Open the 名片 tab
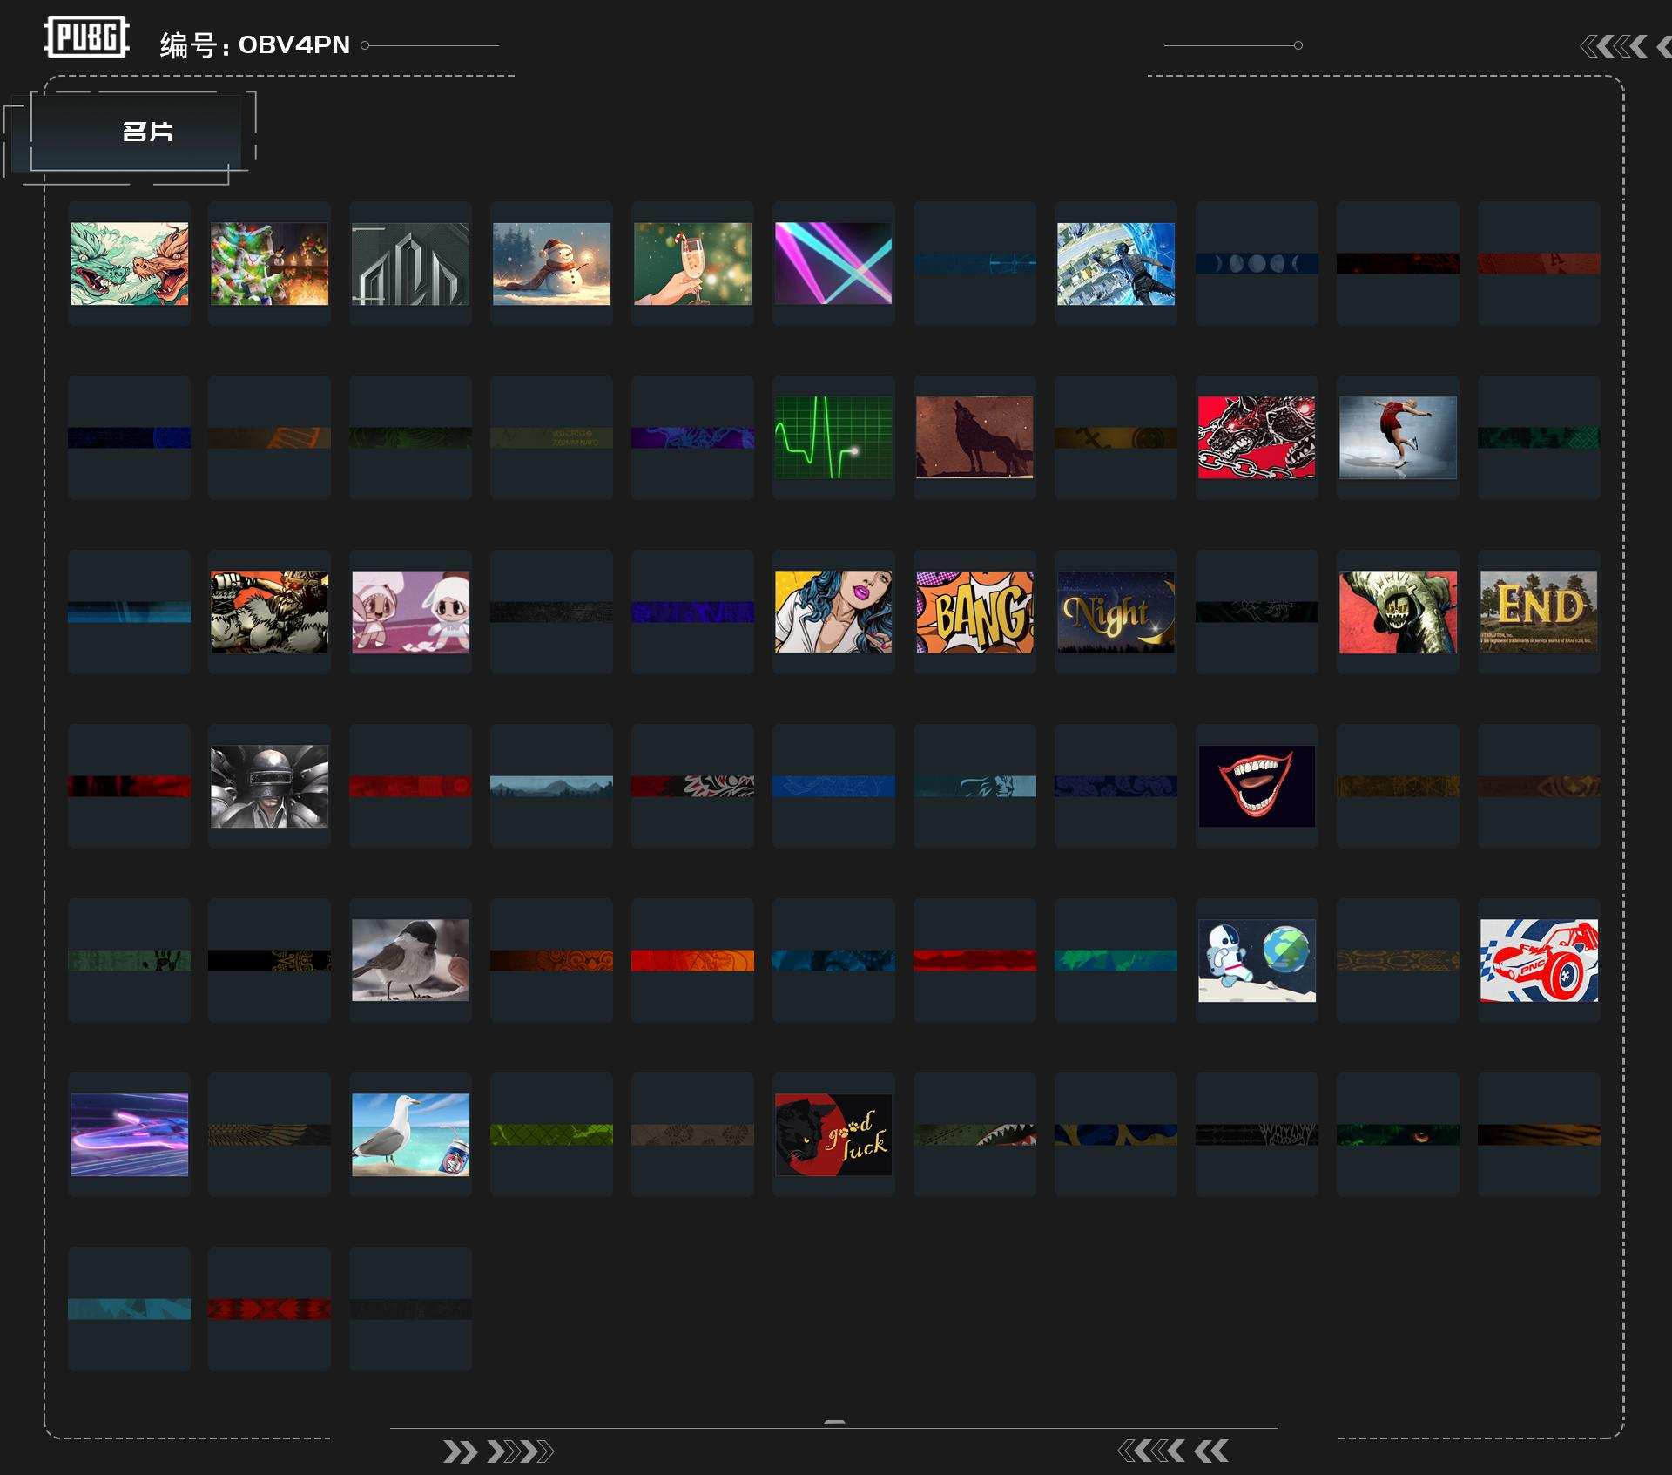Viewport: 1672px width, 1475px height. click(x=136, y=132)
